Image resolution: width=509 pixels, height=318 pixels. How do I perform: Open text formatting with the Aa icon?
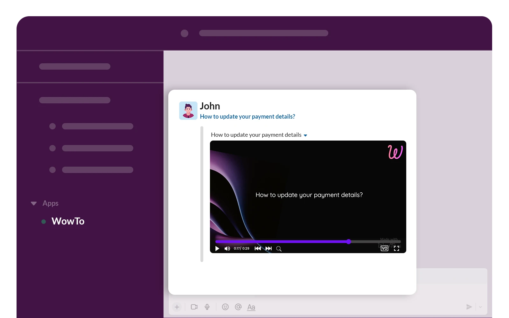251,307
